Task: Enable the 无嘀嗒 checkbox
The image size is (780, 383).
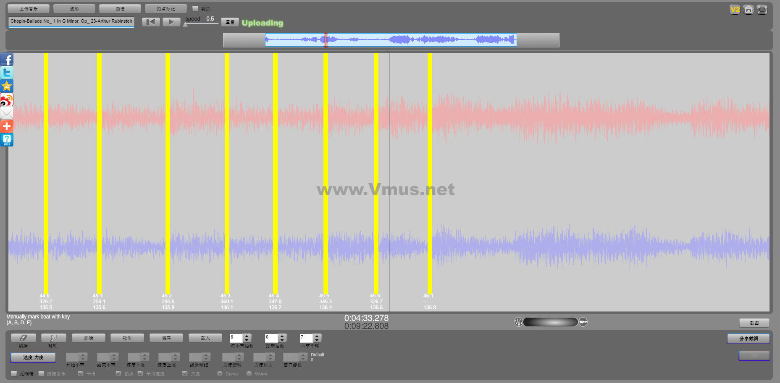Action: [14, 373]
